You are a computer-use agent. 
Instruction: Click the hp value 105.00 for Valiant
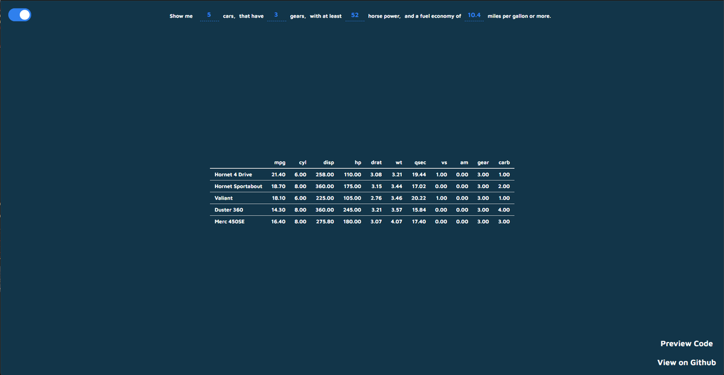352,198
